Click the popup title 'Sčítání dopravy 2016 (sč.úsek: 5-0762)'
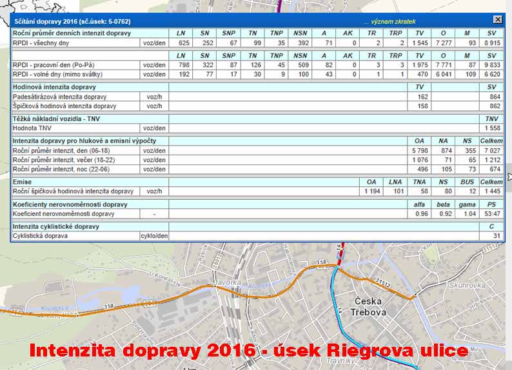The height and width of the screenshot is (370, 512). (x=72, y=21)
